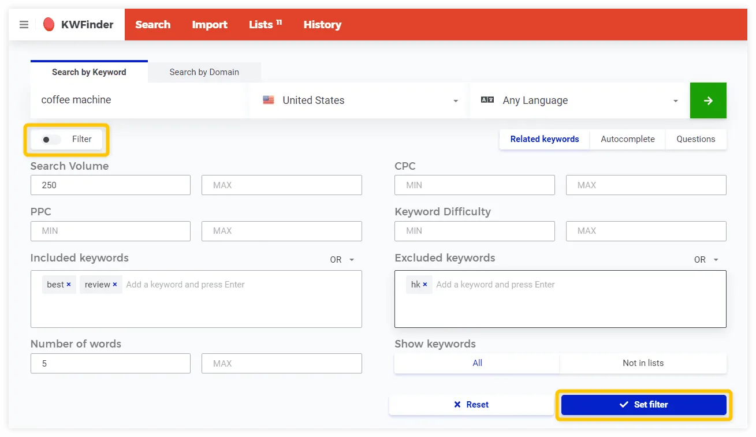Image resolution: width=756 pixels, height=437 pixels.
Task: Switch to Search by Keyword tab
Action: tap(89, 72)
